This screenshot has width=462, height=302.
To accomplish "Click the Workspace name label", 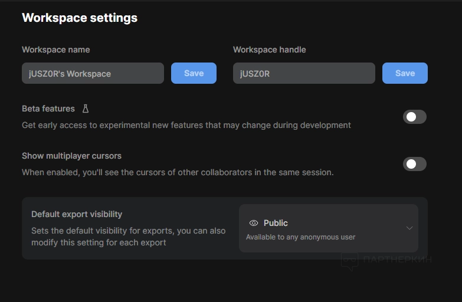I will tap(56, 50).
